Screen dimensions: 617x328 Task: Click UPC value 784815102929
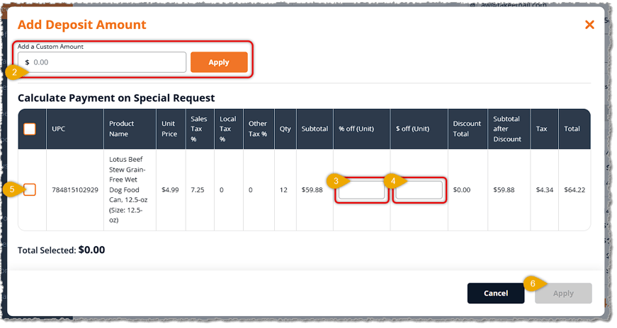pos(75,189)
